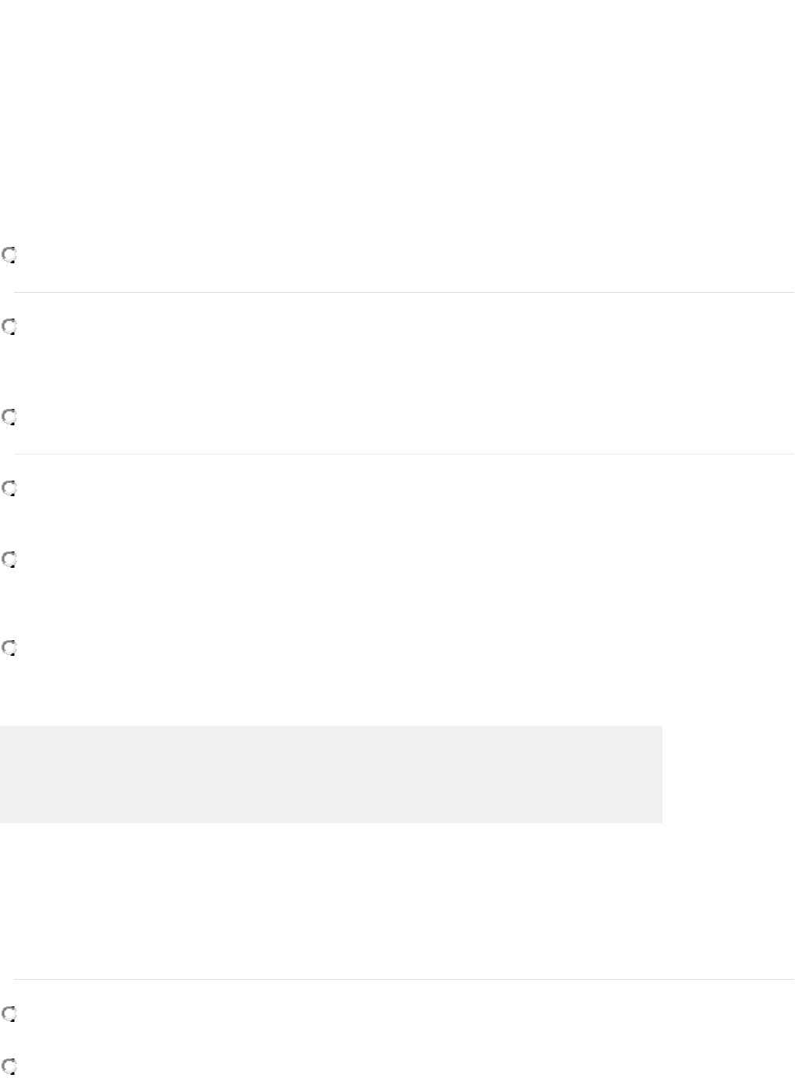Select the first radio button at the top
The width and height of the screenshot is (795, 1085).
point(9,255)
